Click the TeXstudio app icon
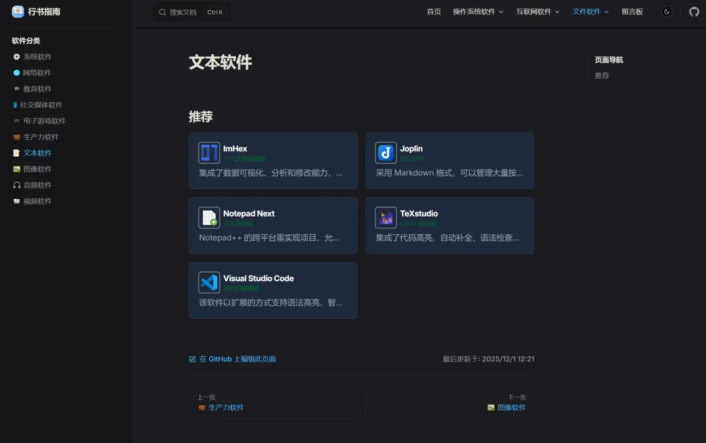Viewport: 706px width, 443px height. pos(386,217)
